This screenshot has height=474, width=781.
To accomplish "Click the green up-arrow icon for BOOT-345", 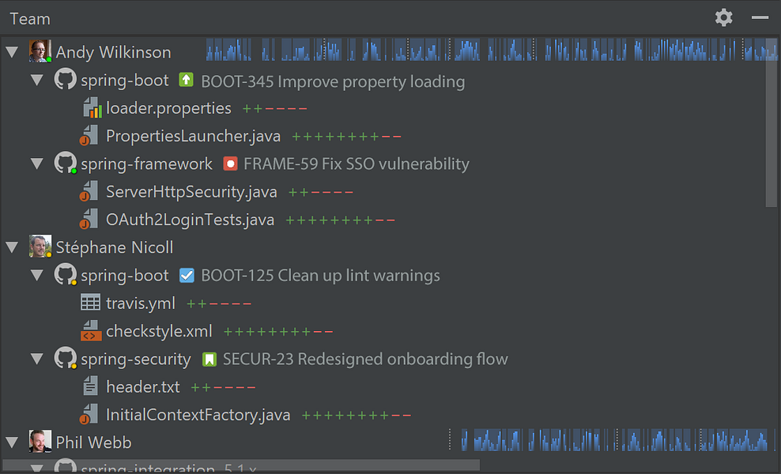I will point(187,80).
